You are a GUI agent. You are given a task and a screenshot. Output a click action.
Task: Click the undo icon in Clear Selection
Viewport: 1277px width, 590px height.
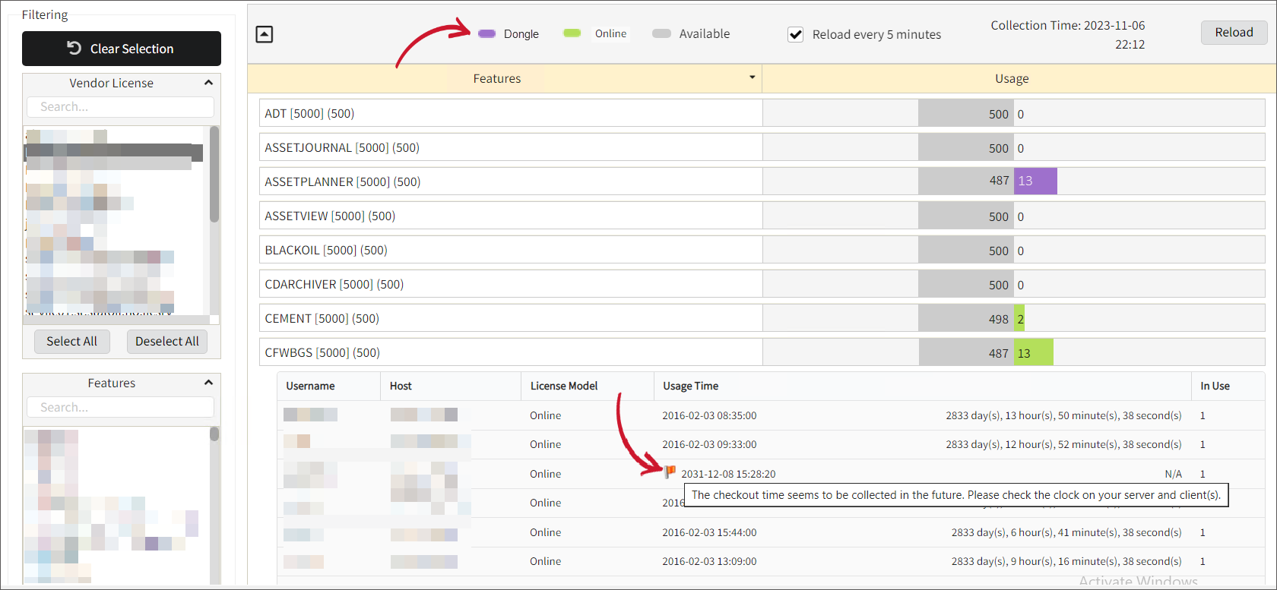[x=74, y=49]
